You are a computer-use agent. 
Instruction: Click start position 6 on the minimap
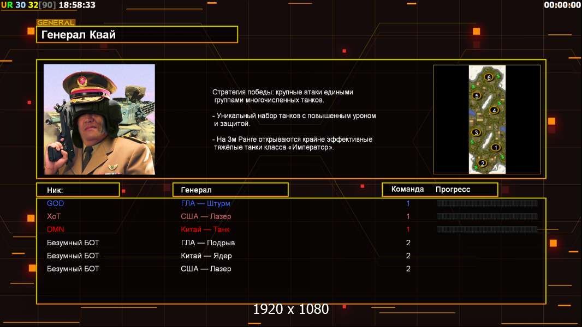pyautogui.click(x=489, y=77)
